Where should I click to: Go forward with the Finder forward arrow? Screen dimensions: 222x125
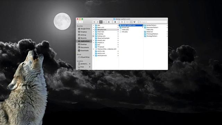(82, 22)
